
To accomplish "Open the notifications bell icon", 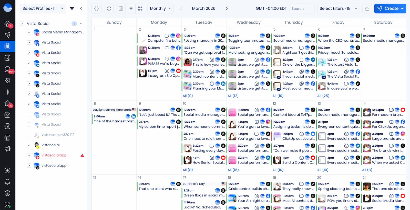I will (x=7, y=182).
